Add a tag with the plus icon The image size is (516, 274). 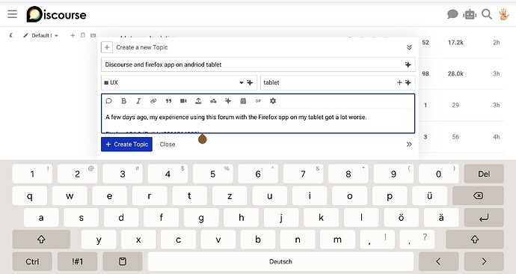tap(399, 82)
